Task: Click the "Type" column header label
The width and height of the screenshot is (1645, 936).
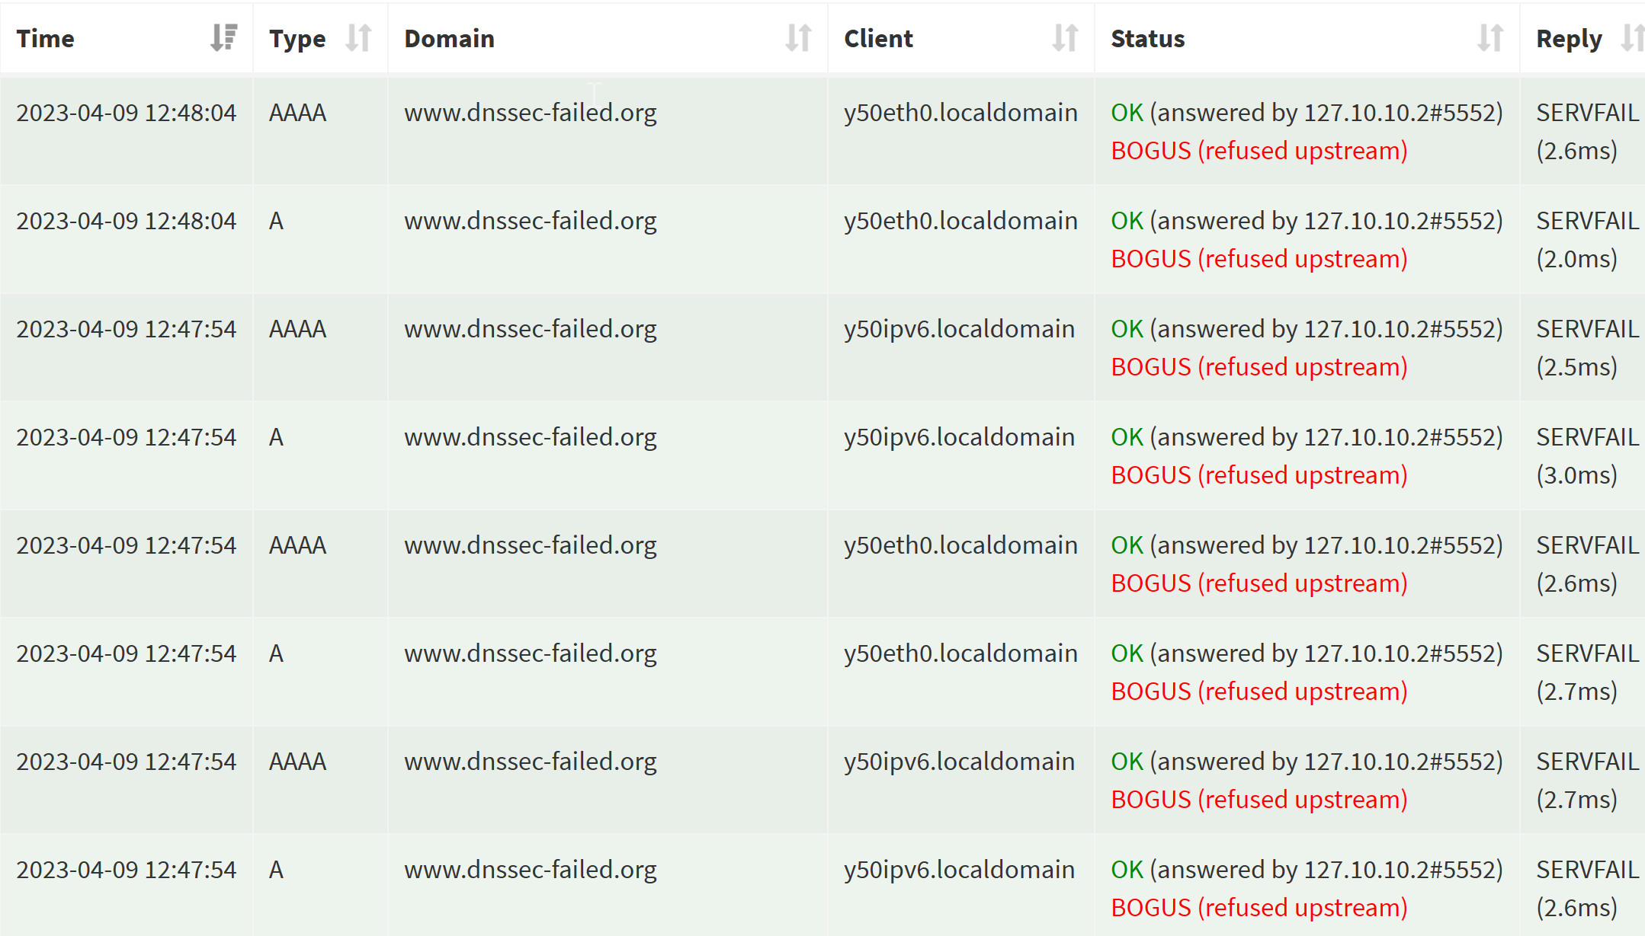Action: 297,39
